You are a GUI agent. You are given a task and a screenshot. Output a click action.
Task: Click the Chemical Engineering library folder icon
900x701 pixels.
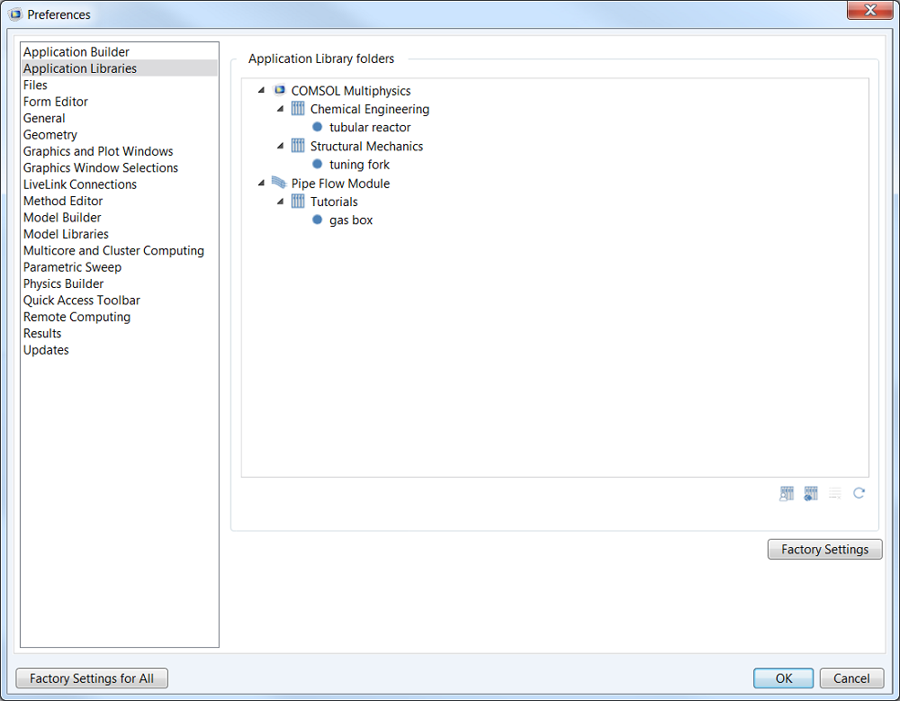pos(298,109)
